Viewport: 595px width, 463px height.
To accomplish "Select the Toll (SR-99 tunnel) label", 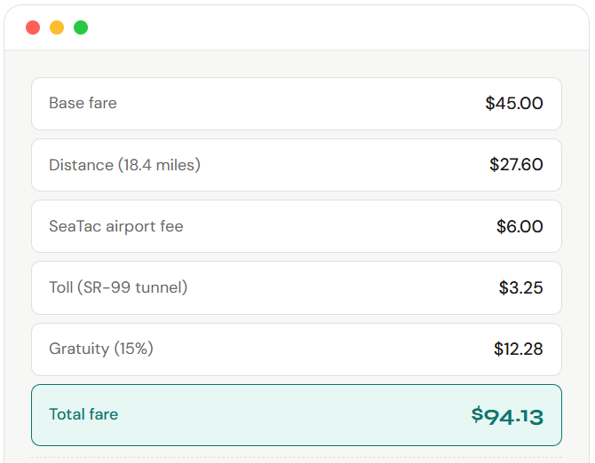I will [x=118, y=287].
